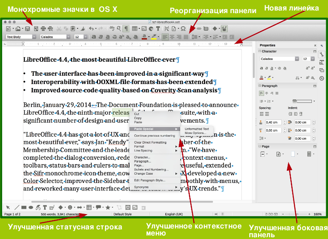
Task: Open the Navigator tab in the sidebar
Action: coord(322,78)
